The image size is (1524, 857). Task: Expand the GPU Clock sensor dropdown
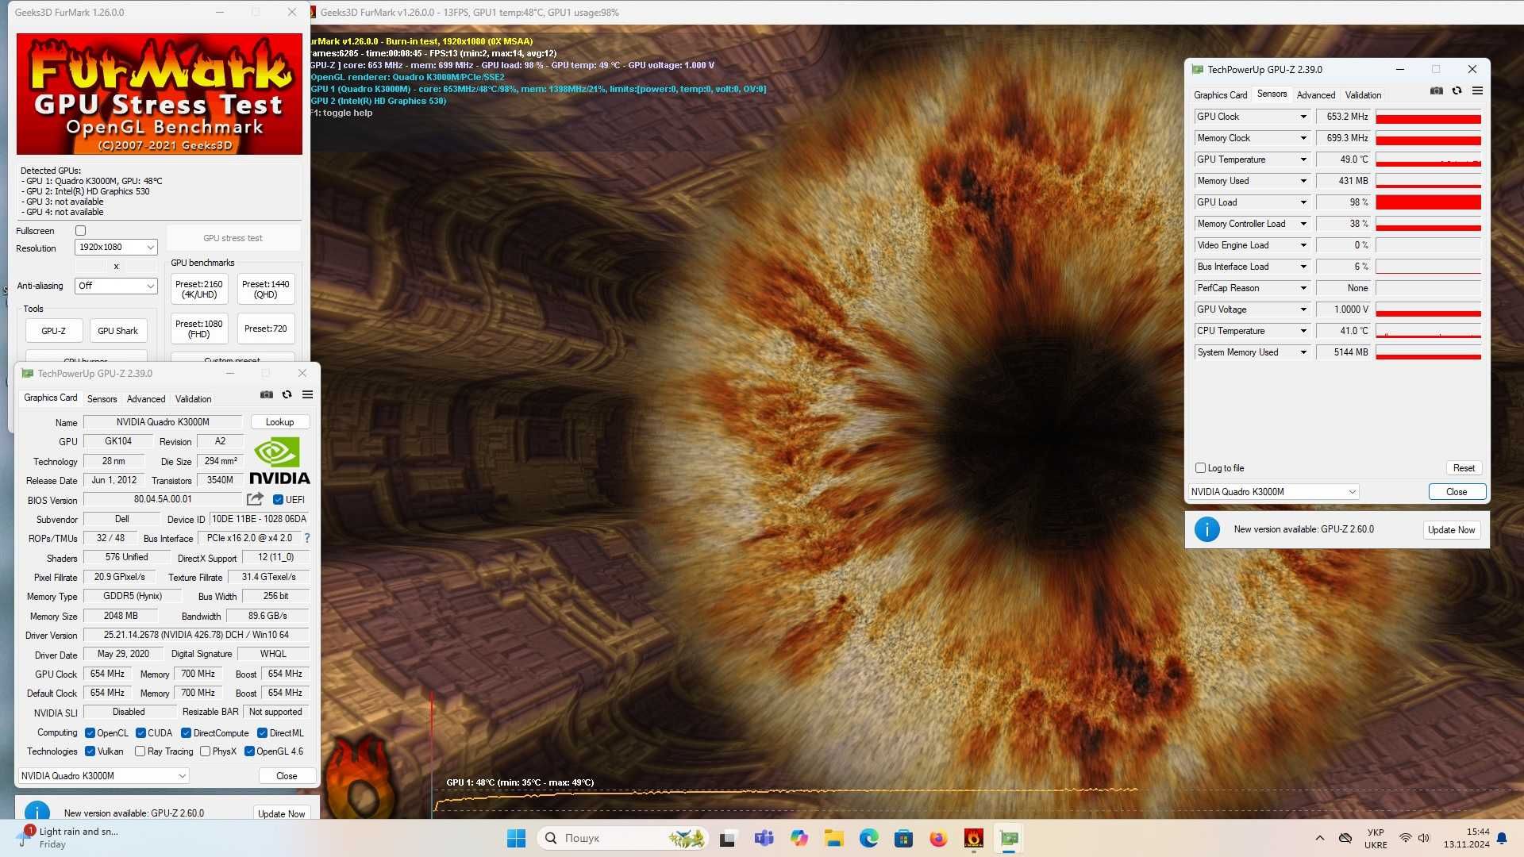tap(1303, 117)
